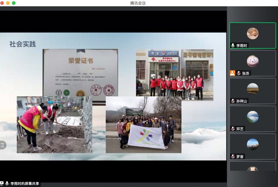Click the screen share icon at bottom left
The image size is (278, 187).
(x=2, y=184)
